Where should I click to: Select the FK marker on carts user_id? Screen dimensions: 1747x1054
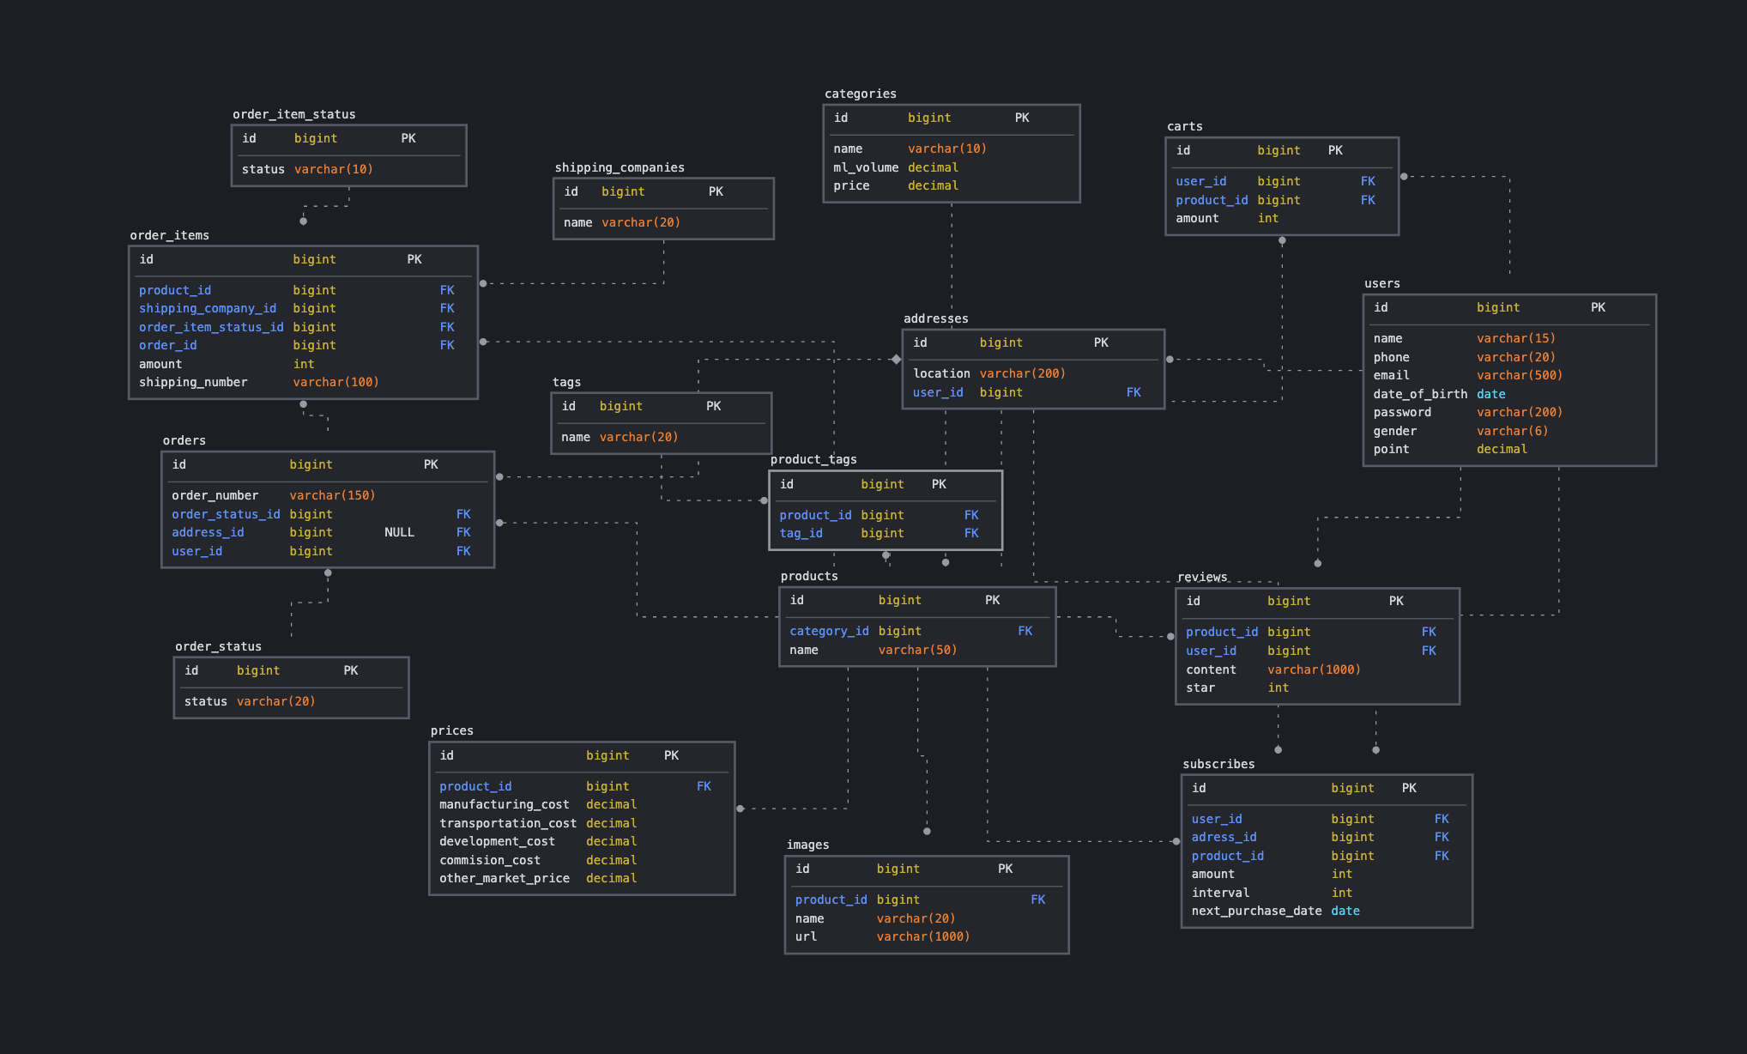coord(1368,181)
